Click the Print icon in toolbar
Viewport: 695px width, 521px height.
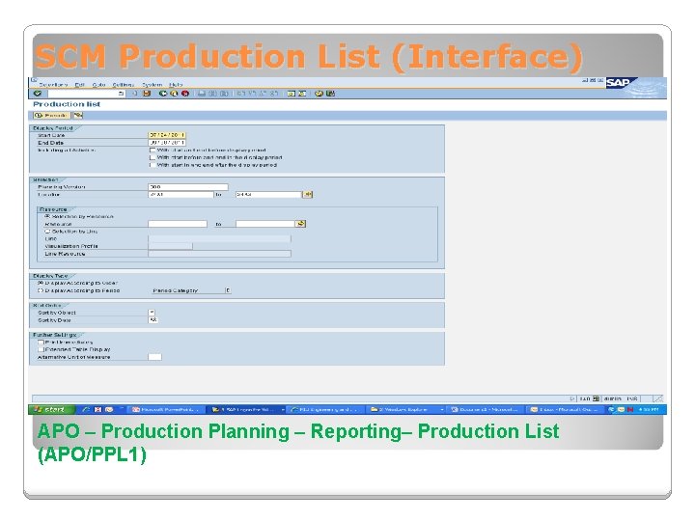pyautogui.click(x=202, y=94)
